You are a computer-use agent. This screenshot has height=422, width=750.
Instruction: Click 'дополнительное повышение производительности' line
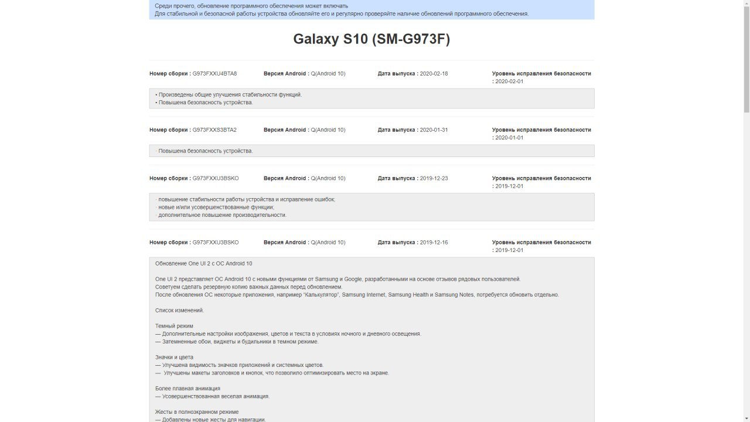click(x=221, y=215)
